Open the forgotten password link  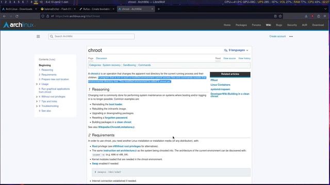[x=116, y=118]
